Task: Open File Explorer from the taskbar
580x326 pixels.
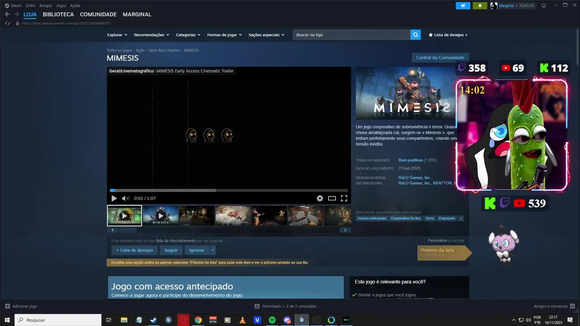Action: (x=124, y=320)
